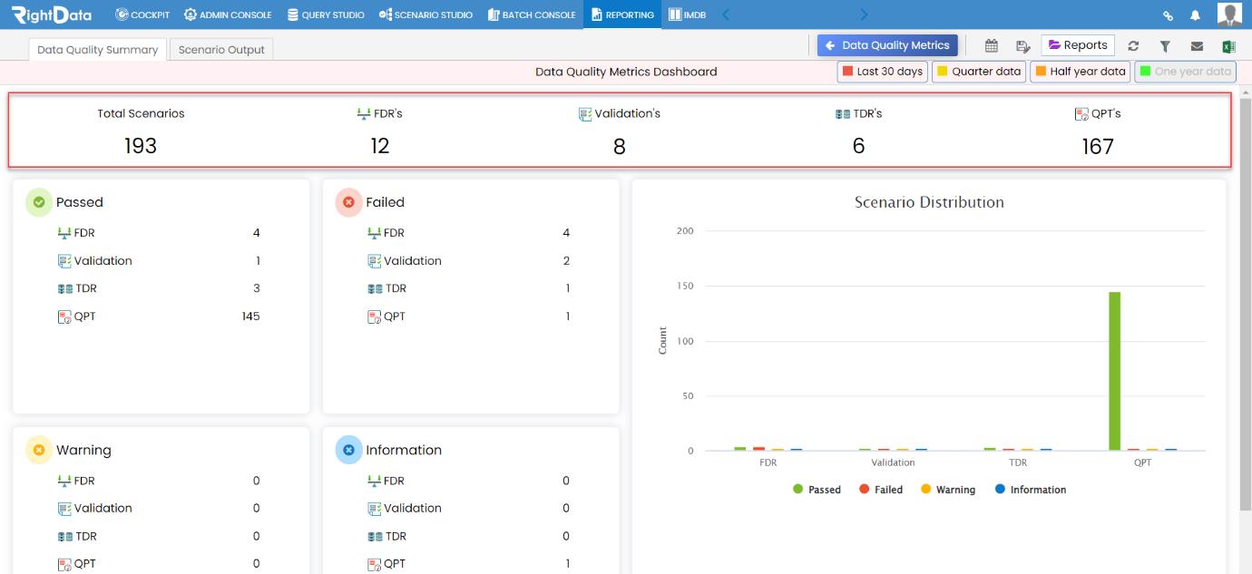Click the link chain icon in header
1252x574 pixels.
click(1168, 15)
